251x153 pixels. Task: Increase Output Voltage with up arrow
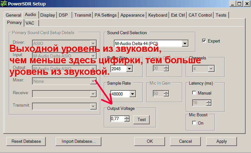point(127,117)
